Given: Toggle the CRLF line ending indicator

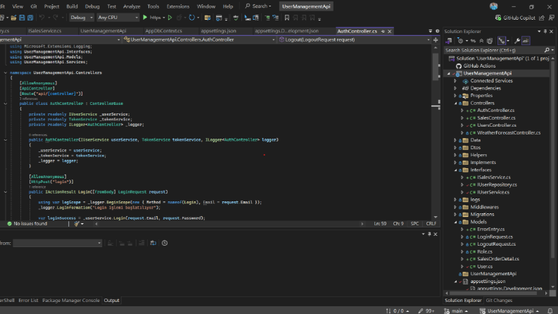Looking at the screenshot, I should click(431, 224).
